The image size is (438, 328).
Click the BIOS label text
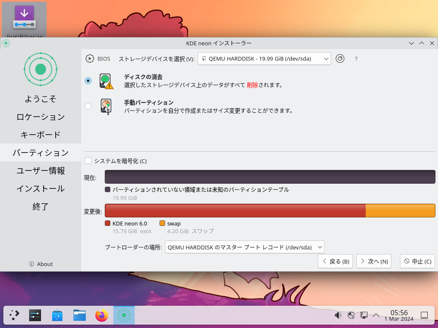click(104, 59)
